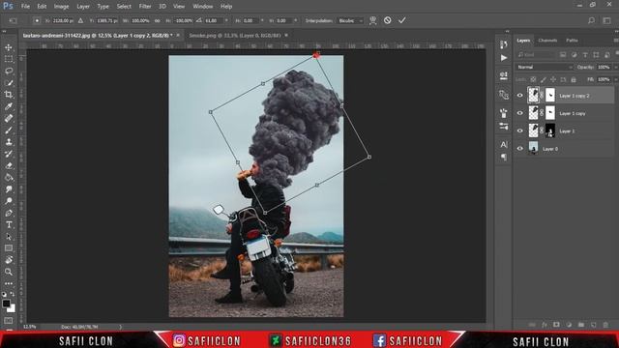Open the Character panel icon
This screenshot has height=348, width=619.
tap(503, 144)
